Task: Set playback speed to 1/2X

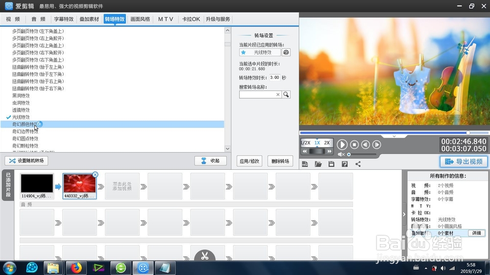Action: click(306, 143)
